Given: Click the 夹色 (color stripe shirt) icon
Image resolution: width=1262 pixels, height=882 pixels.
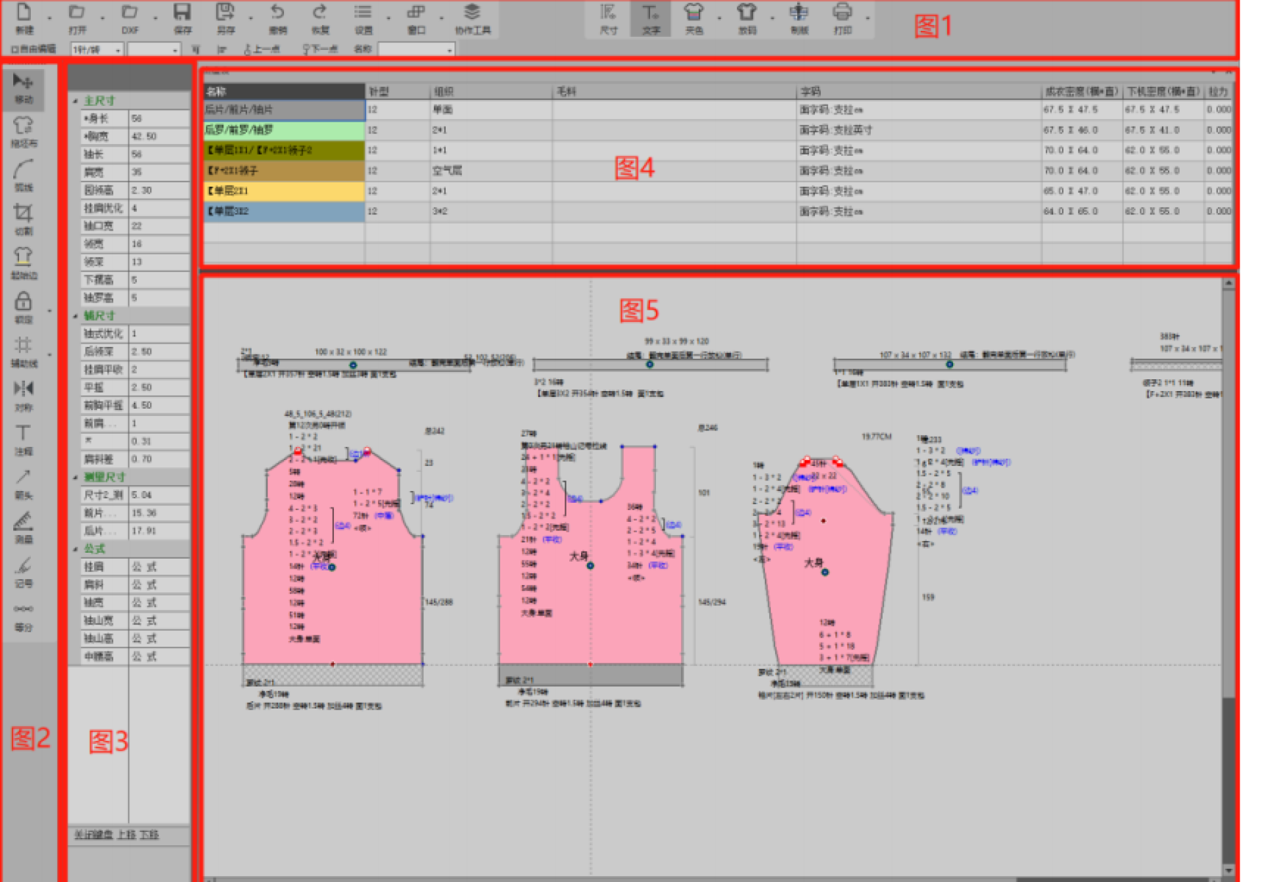Looking at the screenshot, I should pos(693,18).
